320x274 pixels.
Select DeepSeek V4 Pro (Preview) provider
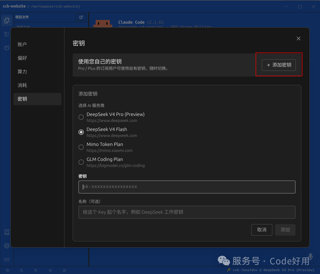81,117
